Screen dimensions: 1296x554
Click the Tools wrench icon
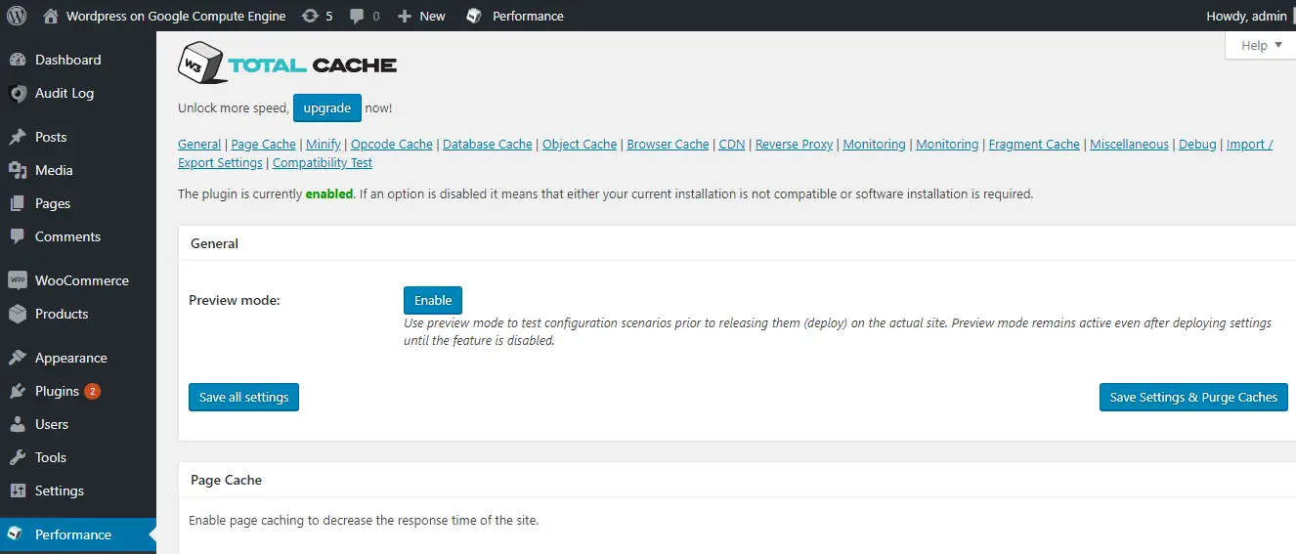point(18,457)
